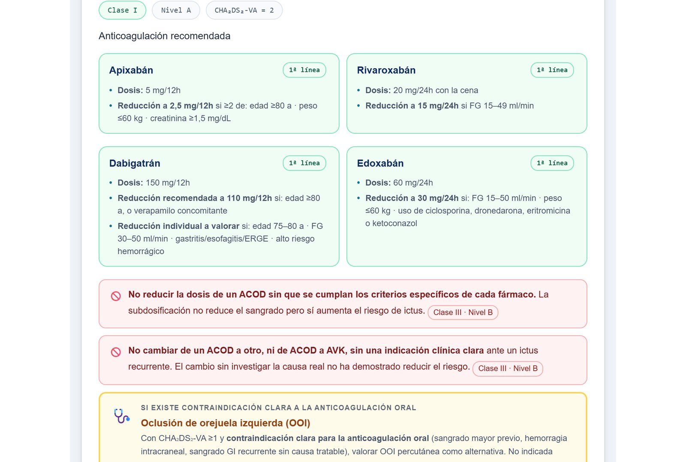Click "SI EXISTE CONTRAINDICACIÓN CLARA A LA ANTICOAGULACIÓN ORAL" label
Image resolution: width=686 pixels, height=462 pixels.
pyautogui.click(x=279, y=408)
